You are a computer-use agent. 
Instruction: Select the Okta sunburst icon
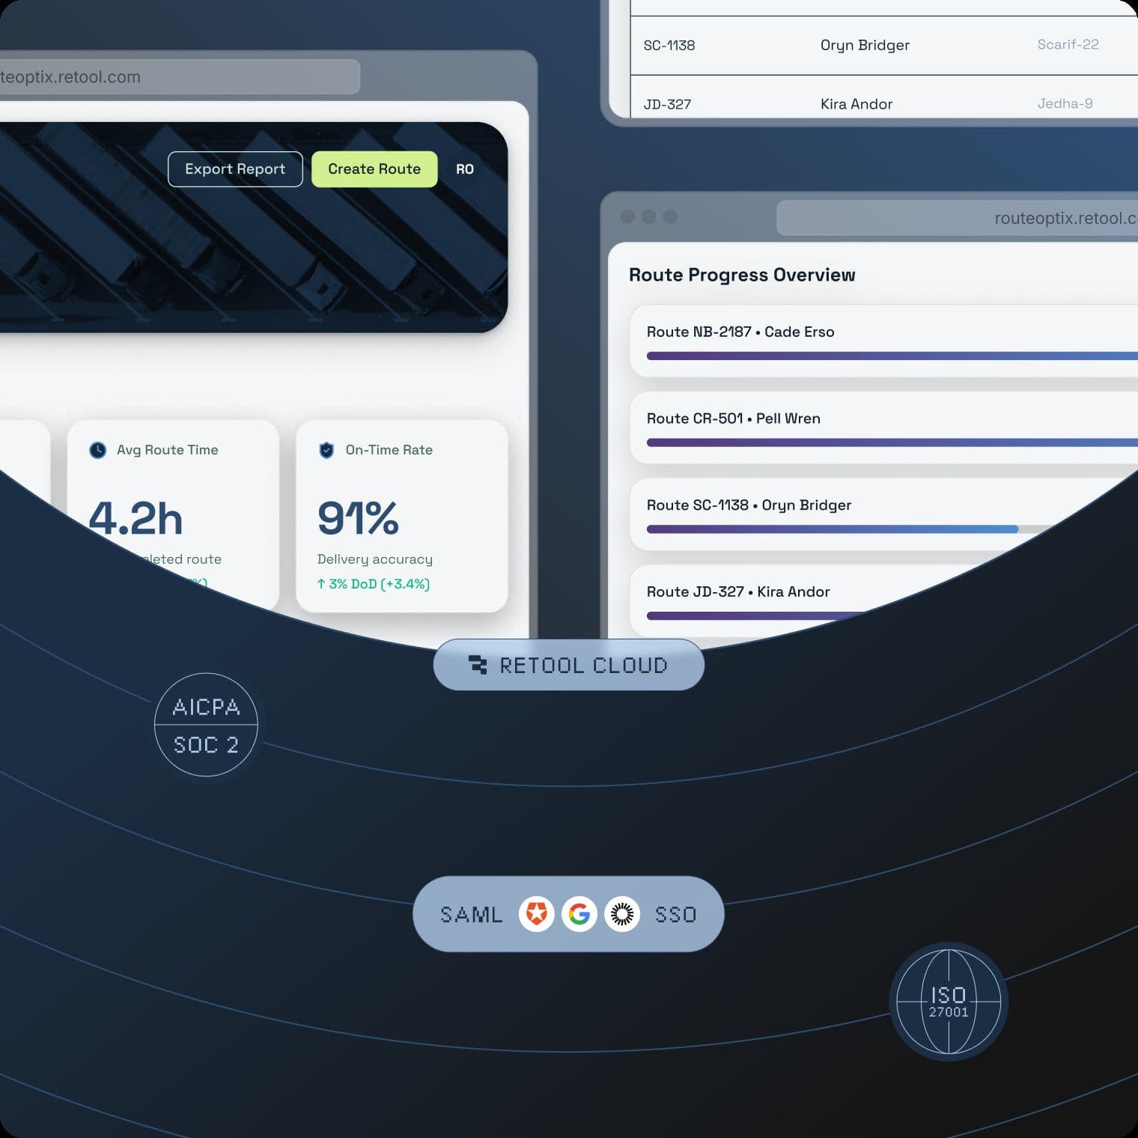(622, 914)
